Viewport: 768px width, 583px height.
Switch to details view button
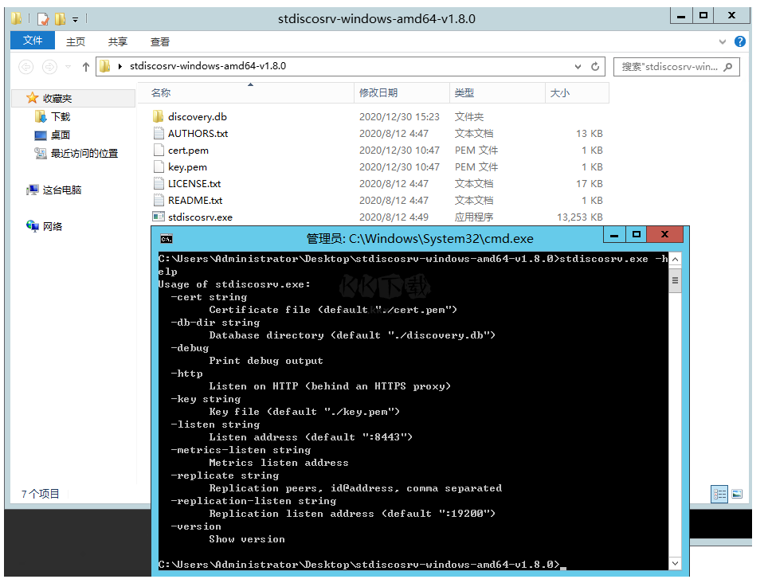[720, 495]
